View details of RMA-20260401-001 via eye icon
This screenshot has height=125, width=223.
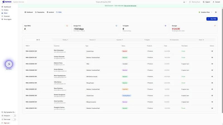(212, 89)
